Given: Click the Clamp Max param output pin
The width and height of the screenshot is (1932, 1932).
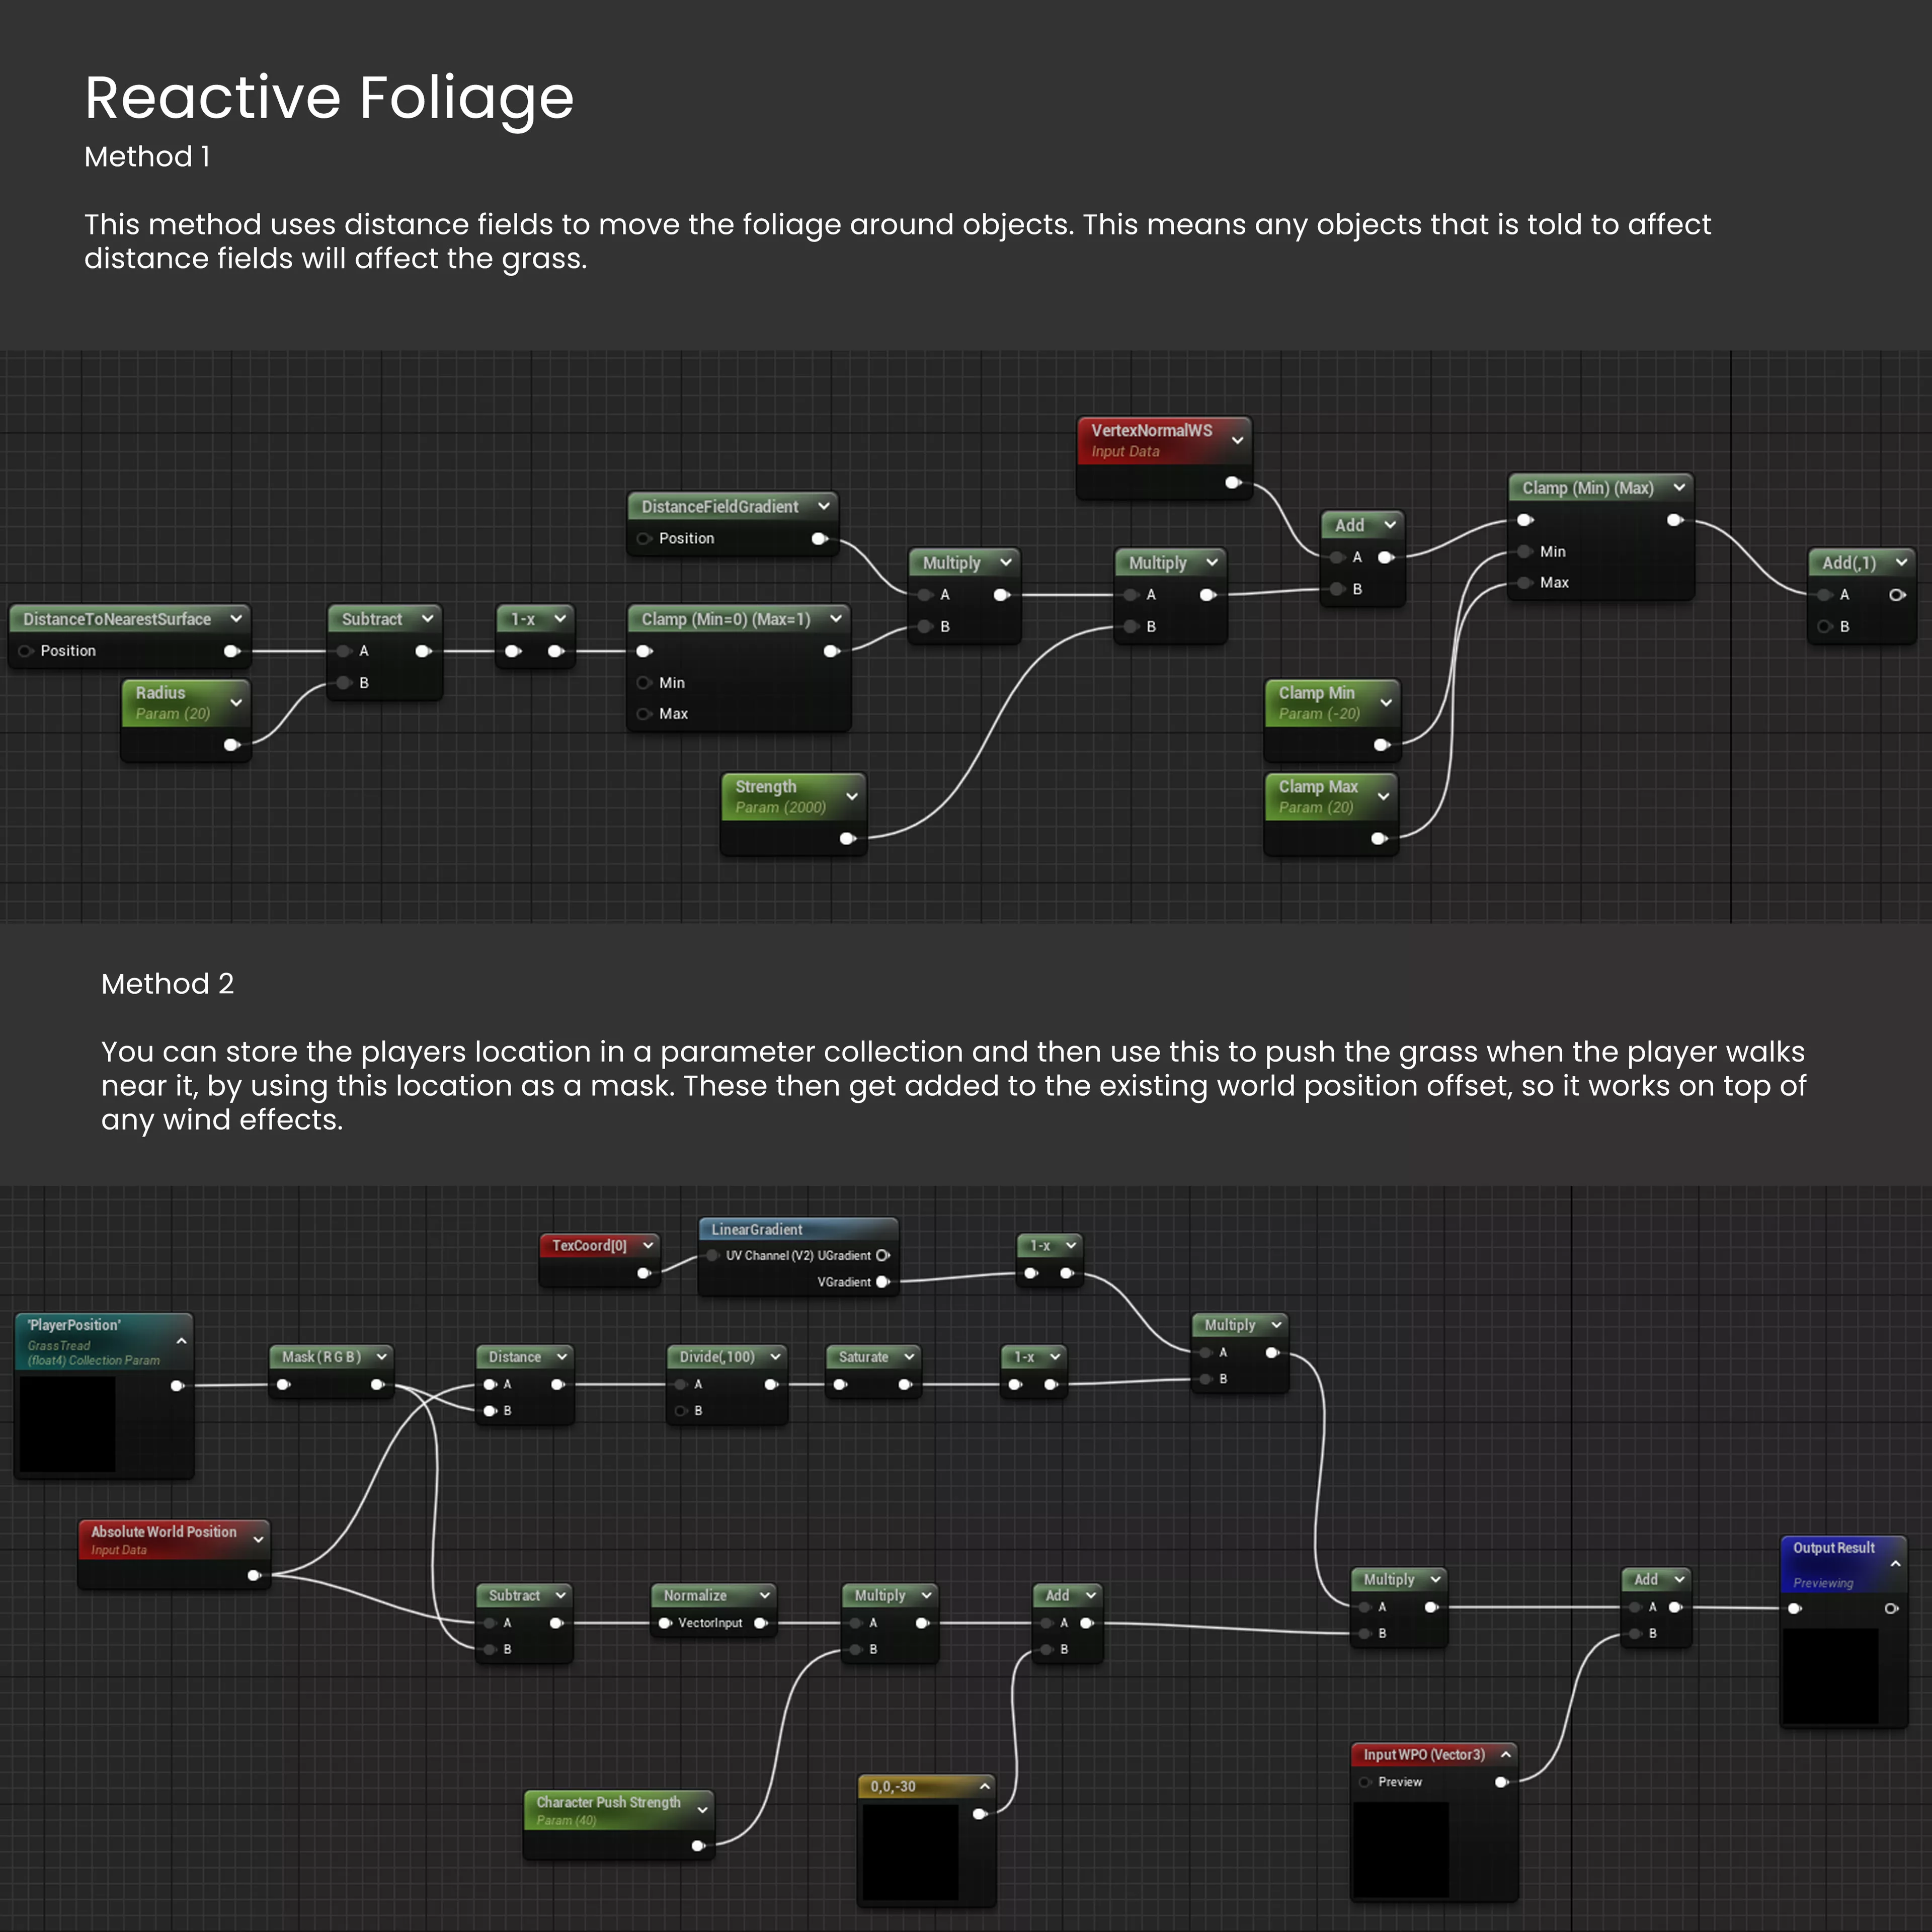Looking at the screenshot, I should [1378, 839].
